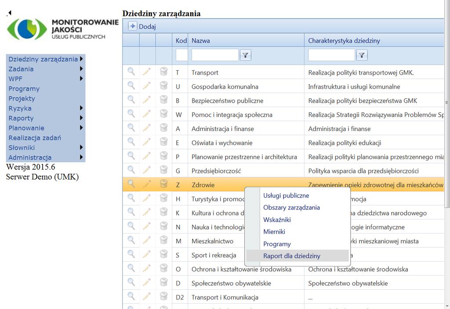The image size is (450, 309).
Task: Edit pencil for Przedsiębiorczość row
Action: [x=147, y=170]
